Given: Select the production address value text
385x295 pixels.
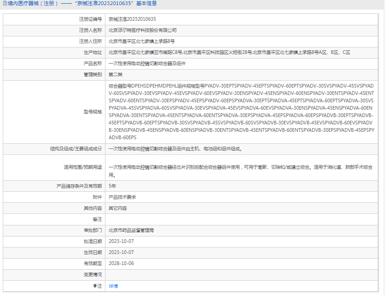Looking at the screenshot, I should (x=229, y=53).
